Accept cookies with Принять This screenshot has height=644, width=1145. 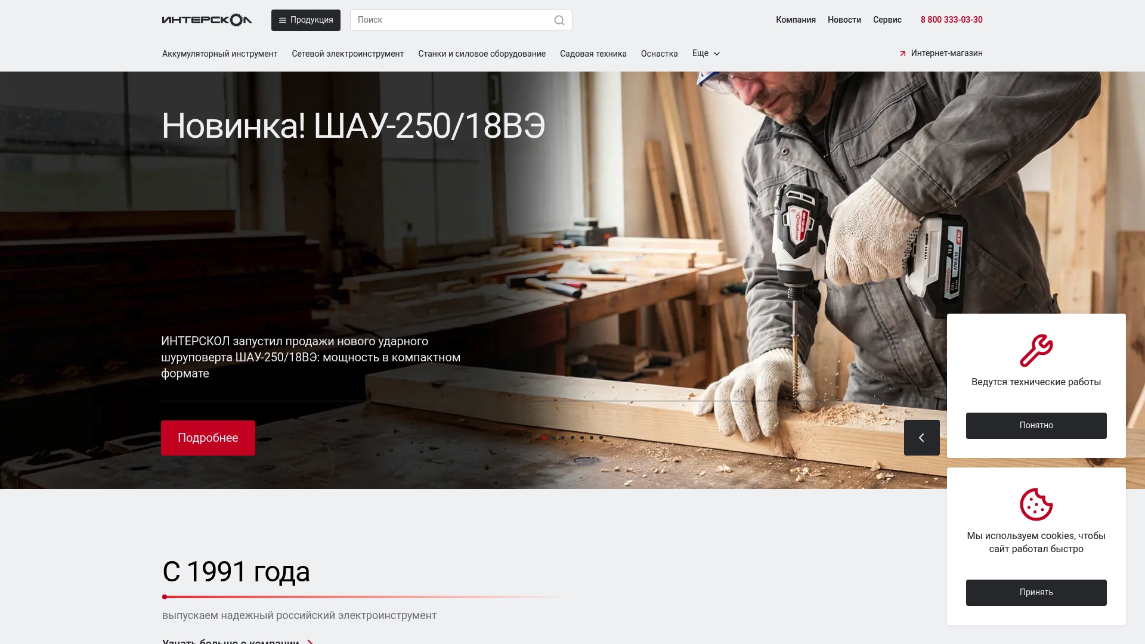pos(1036,593)
